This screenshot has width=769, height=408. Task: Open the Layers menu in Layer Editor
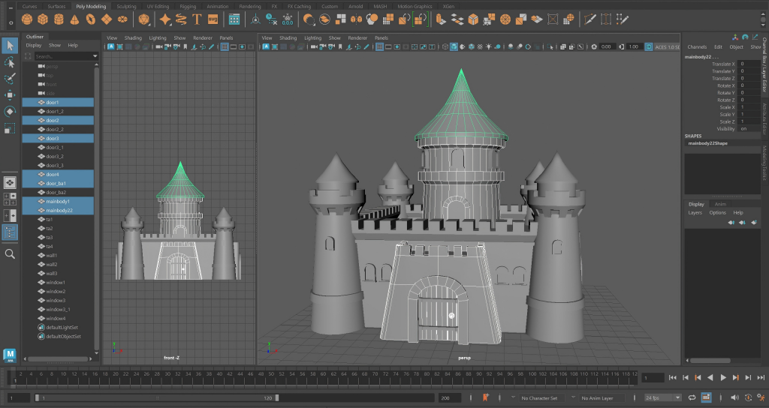(x=696, y=212)
